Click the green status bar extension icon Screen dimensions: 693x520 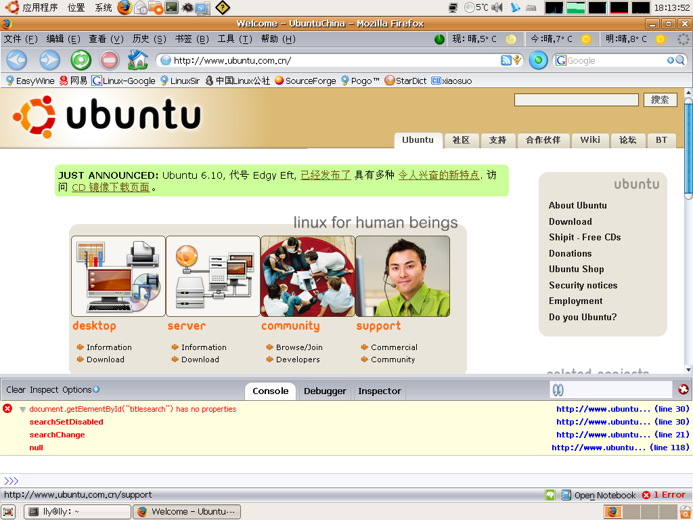tap(550, 495)
